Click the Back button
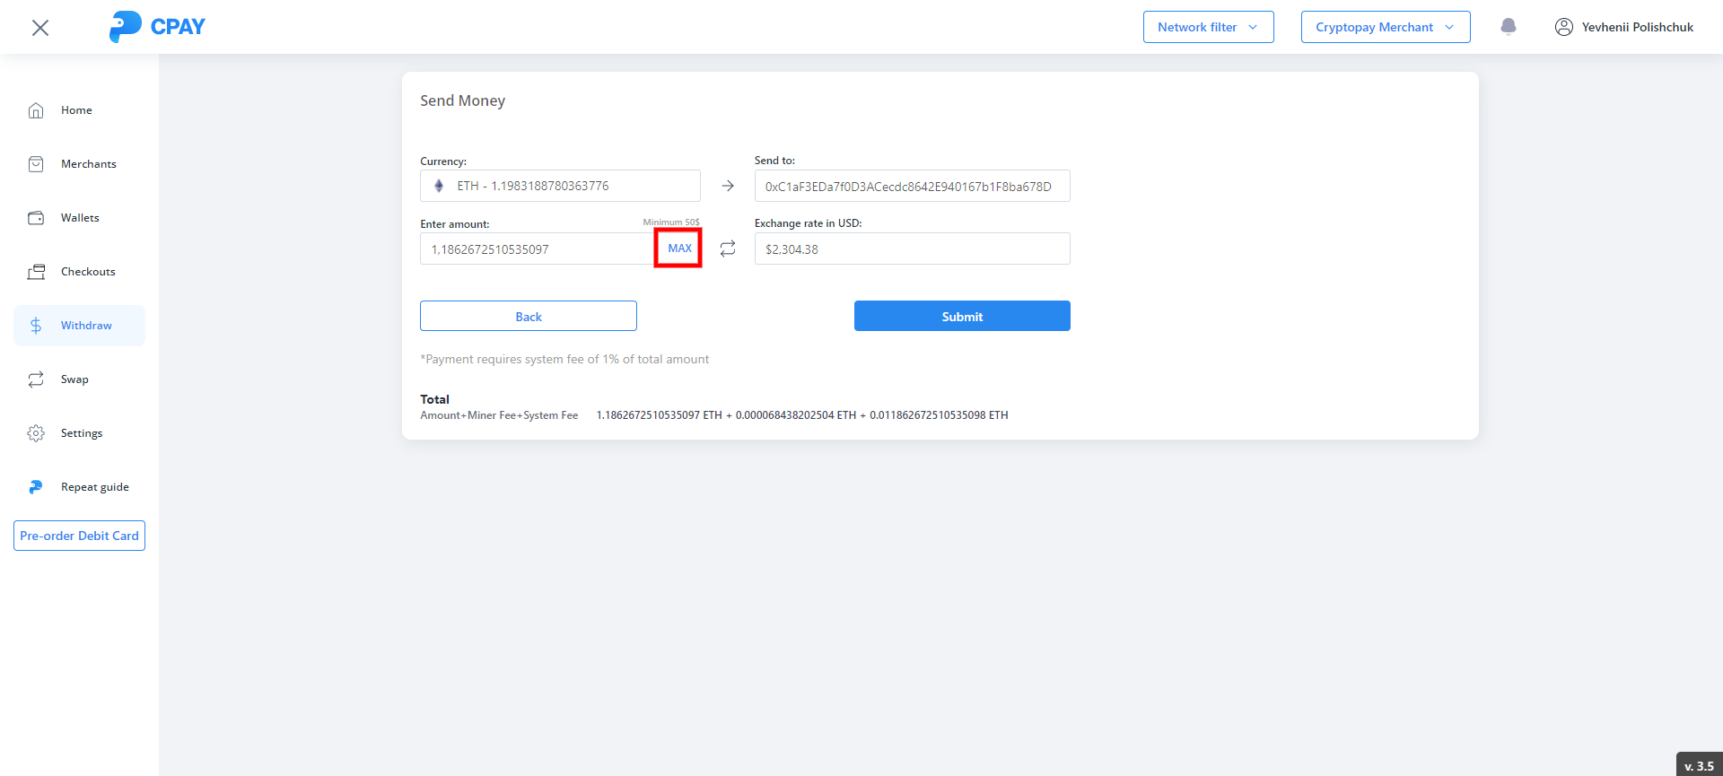The width and height of the screenshot is (1723, 776). (528, 317)
